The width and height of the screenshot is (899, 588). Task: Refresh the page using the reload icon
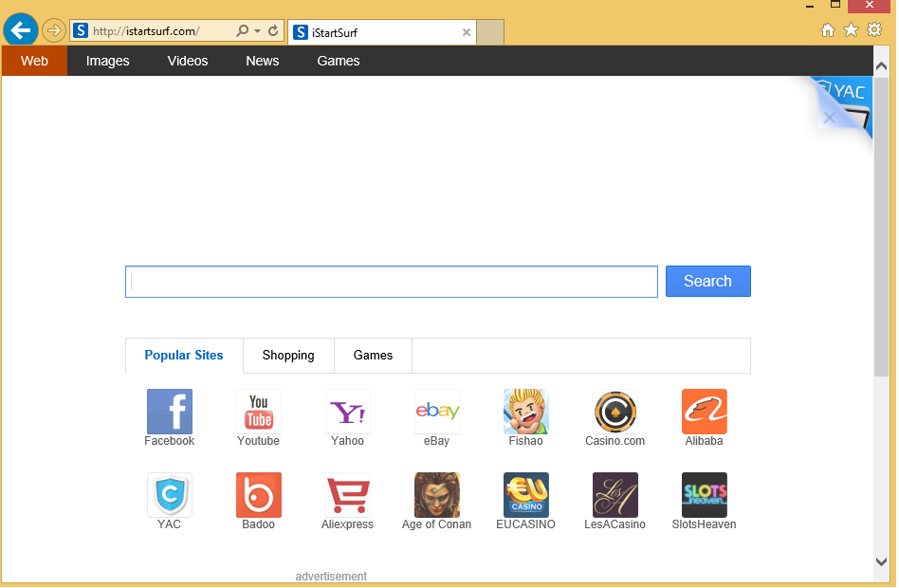[x=274, y=31]
